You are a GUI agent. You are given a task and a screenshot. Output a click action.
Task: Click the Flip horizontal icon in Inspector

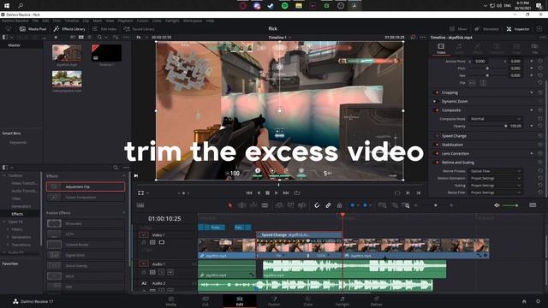472,83
